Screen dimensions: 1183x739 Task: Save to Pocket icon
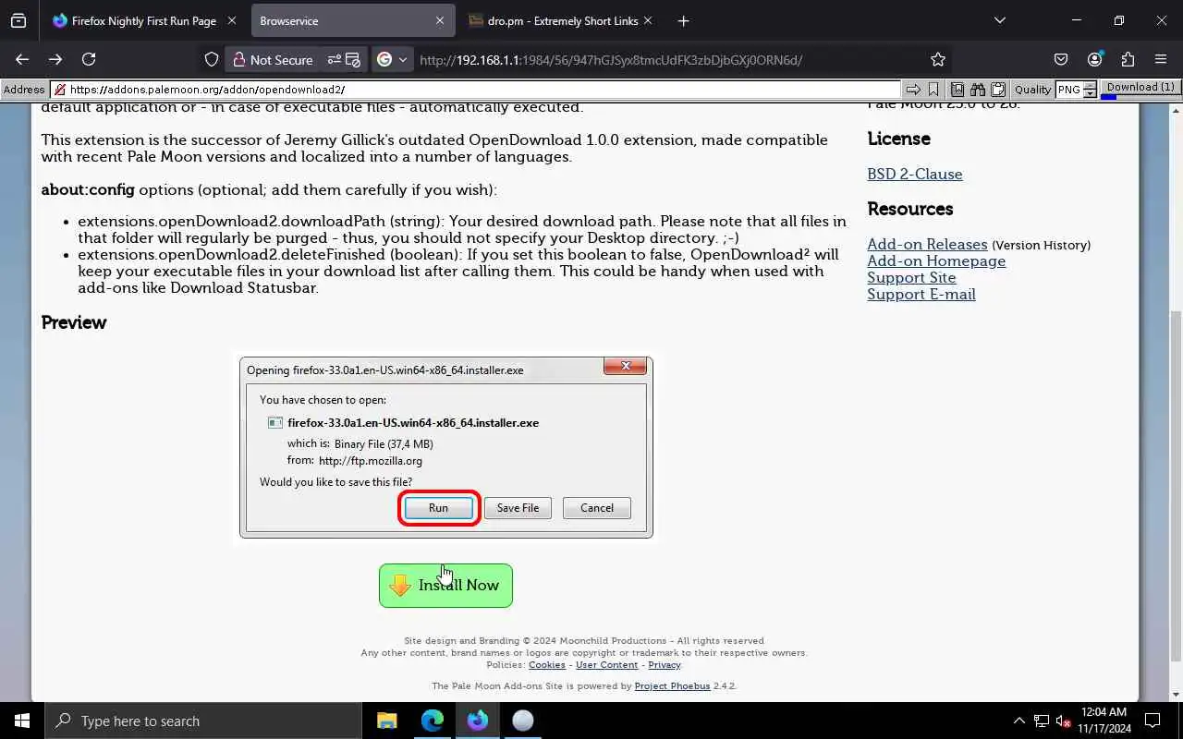(x=1061, y=59)
